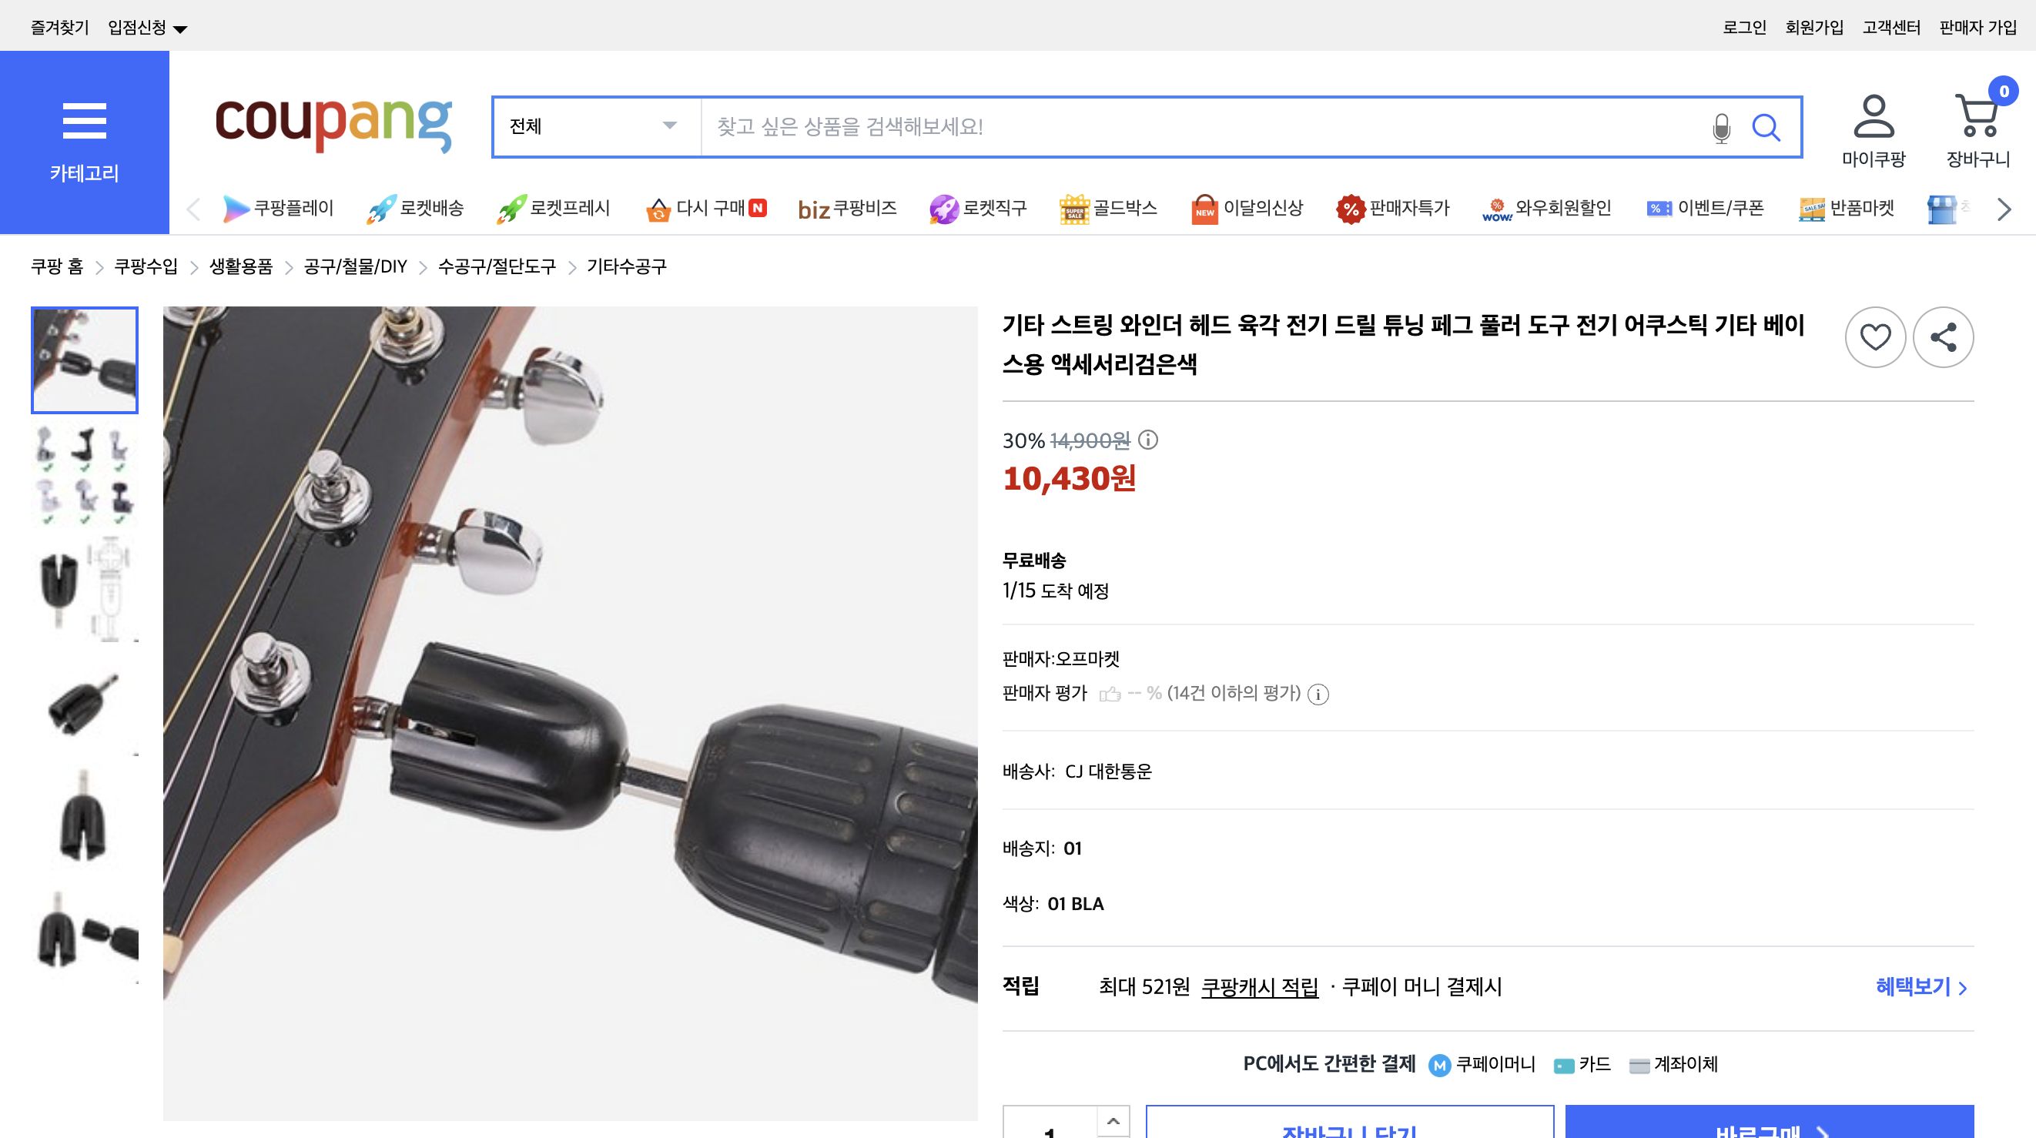The image size is (2036, 1138).
Task: Click the 로켓배송 rocket icon
Action: 380,207
